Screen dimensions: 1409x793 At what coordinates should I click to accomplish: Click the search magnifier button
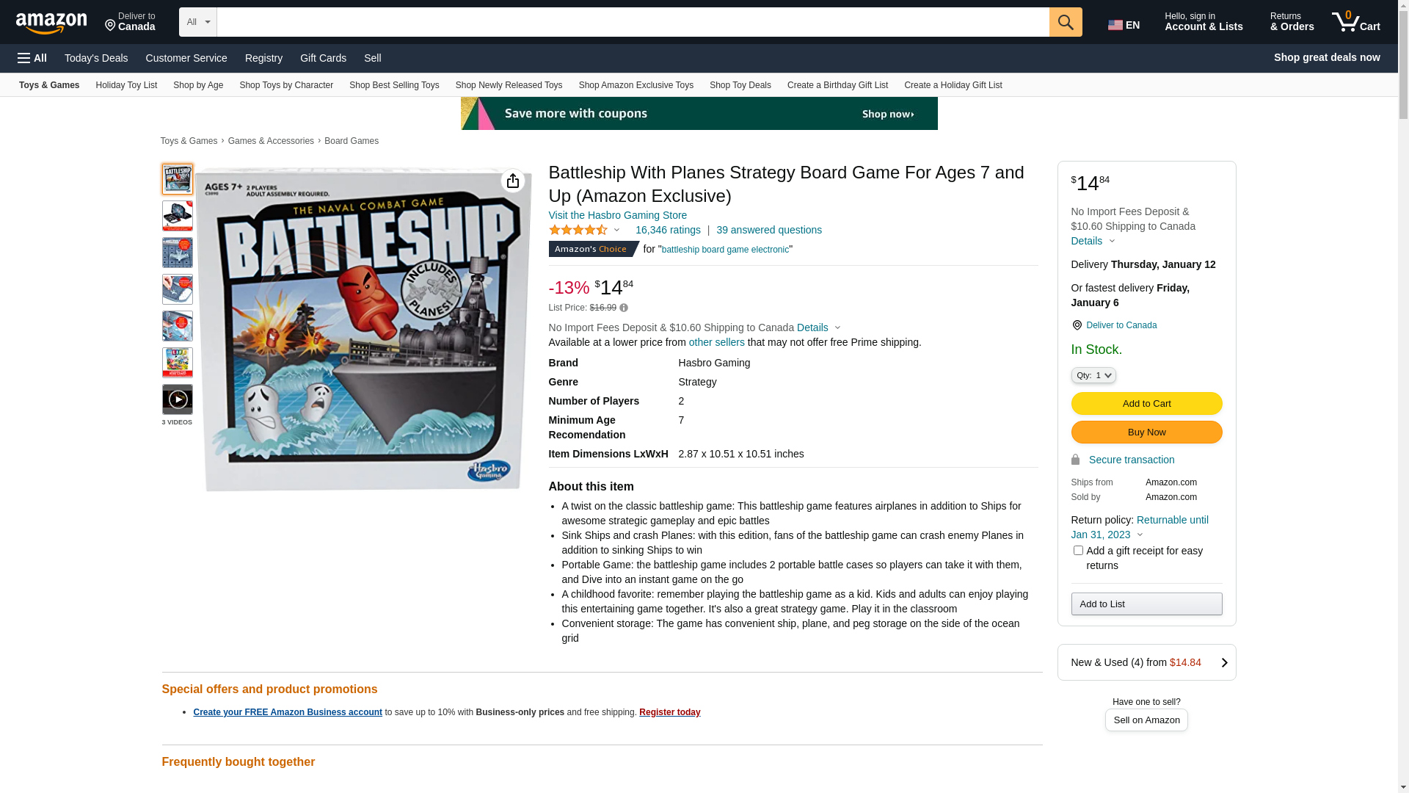pos(1066,22)
